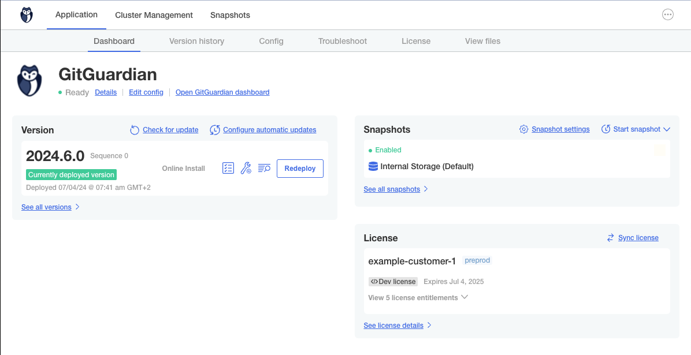691x355 pixels.
Task: Open the Config subtab
Action: pyautogui.click(x=271, y=41)
